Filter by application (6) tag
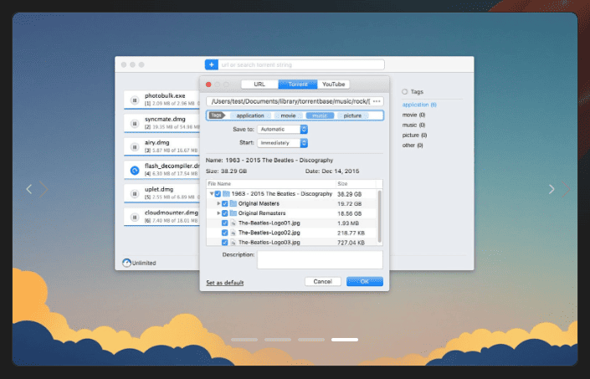This screenshot has height=379, width=590. point(419,105)
